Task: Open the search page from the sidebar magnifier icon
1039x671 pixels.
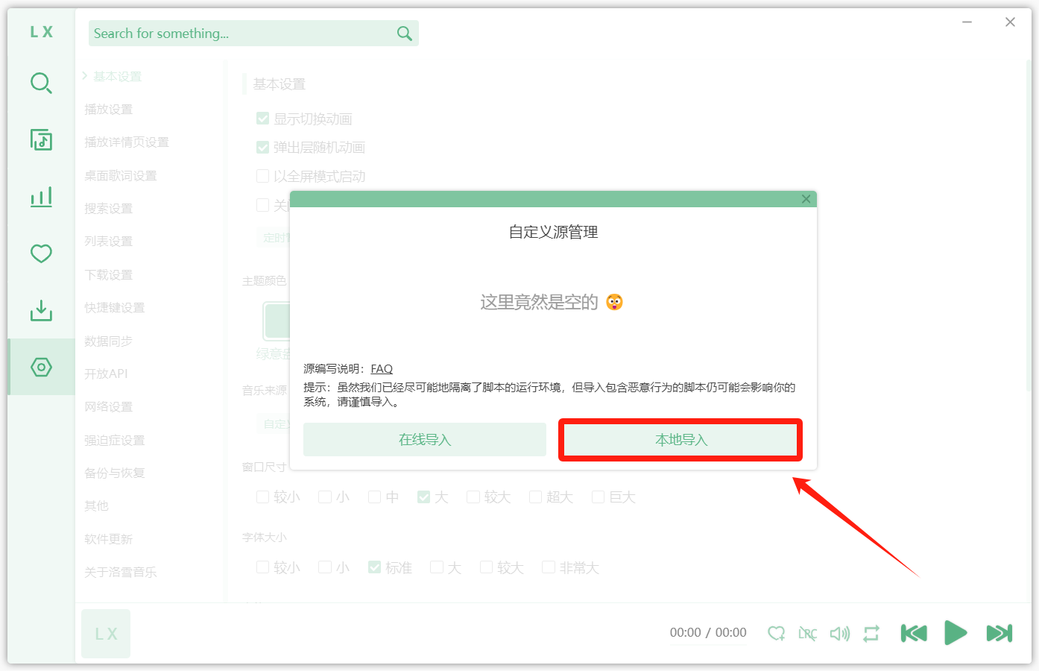Action: pos(41,83)
